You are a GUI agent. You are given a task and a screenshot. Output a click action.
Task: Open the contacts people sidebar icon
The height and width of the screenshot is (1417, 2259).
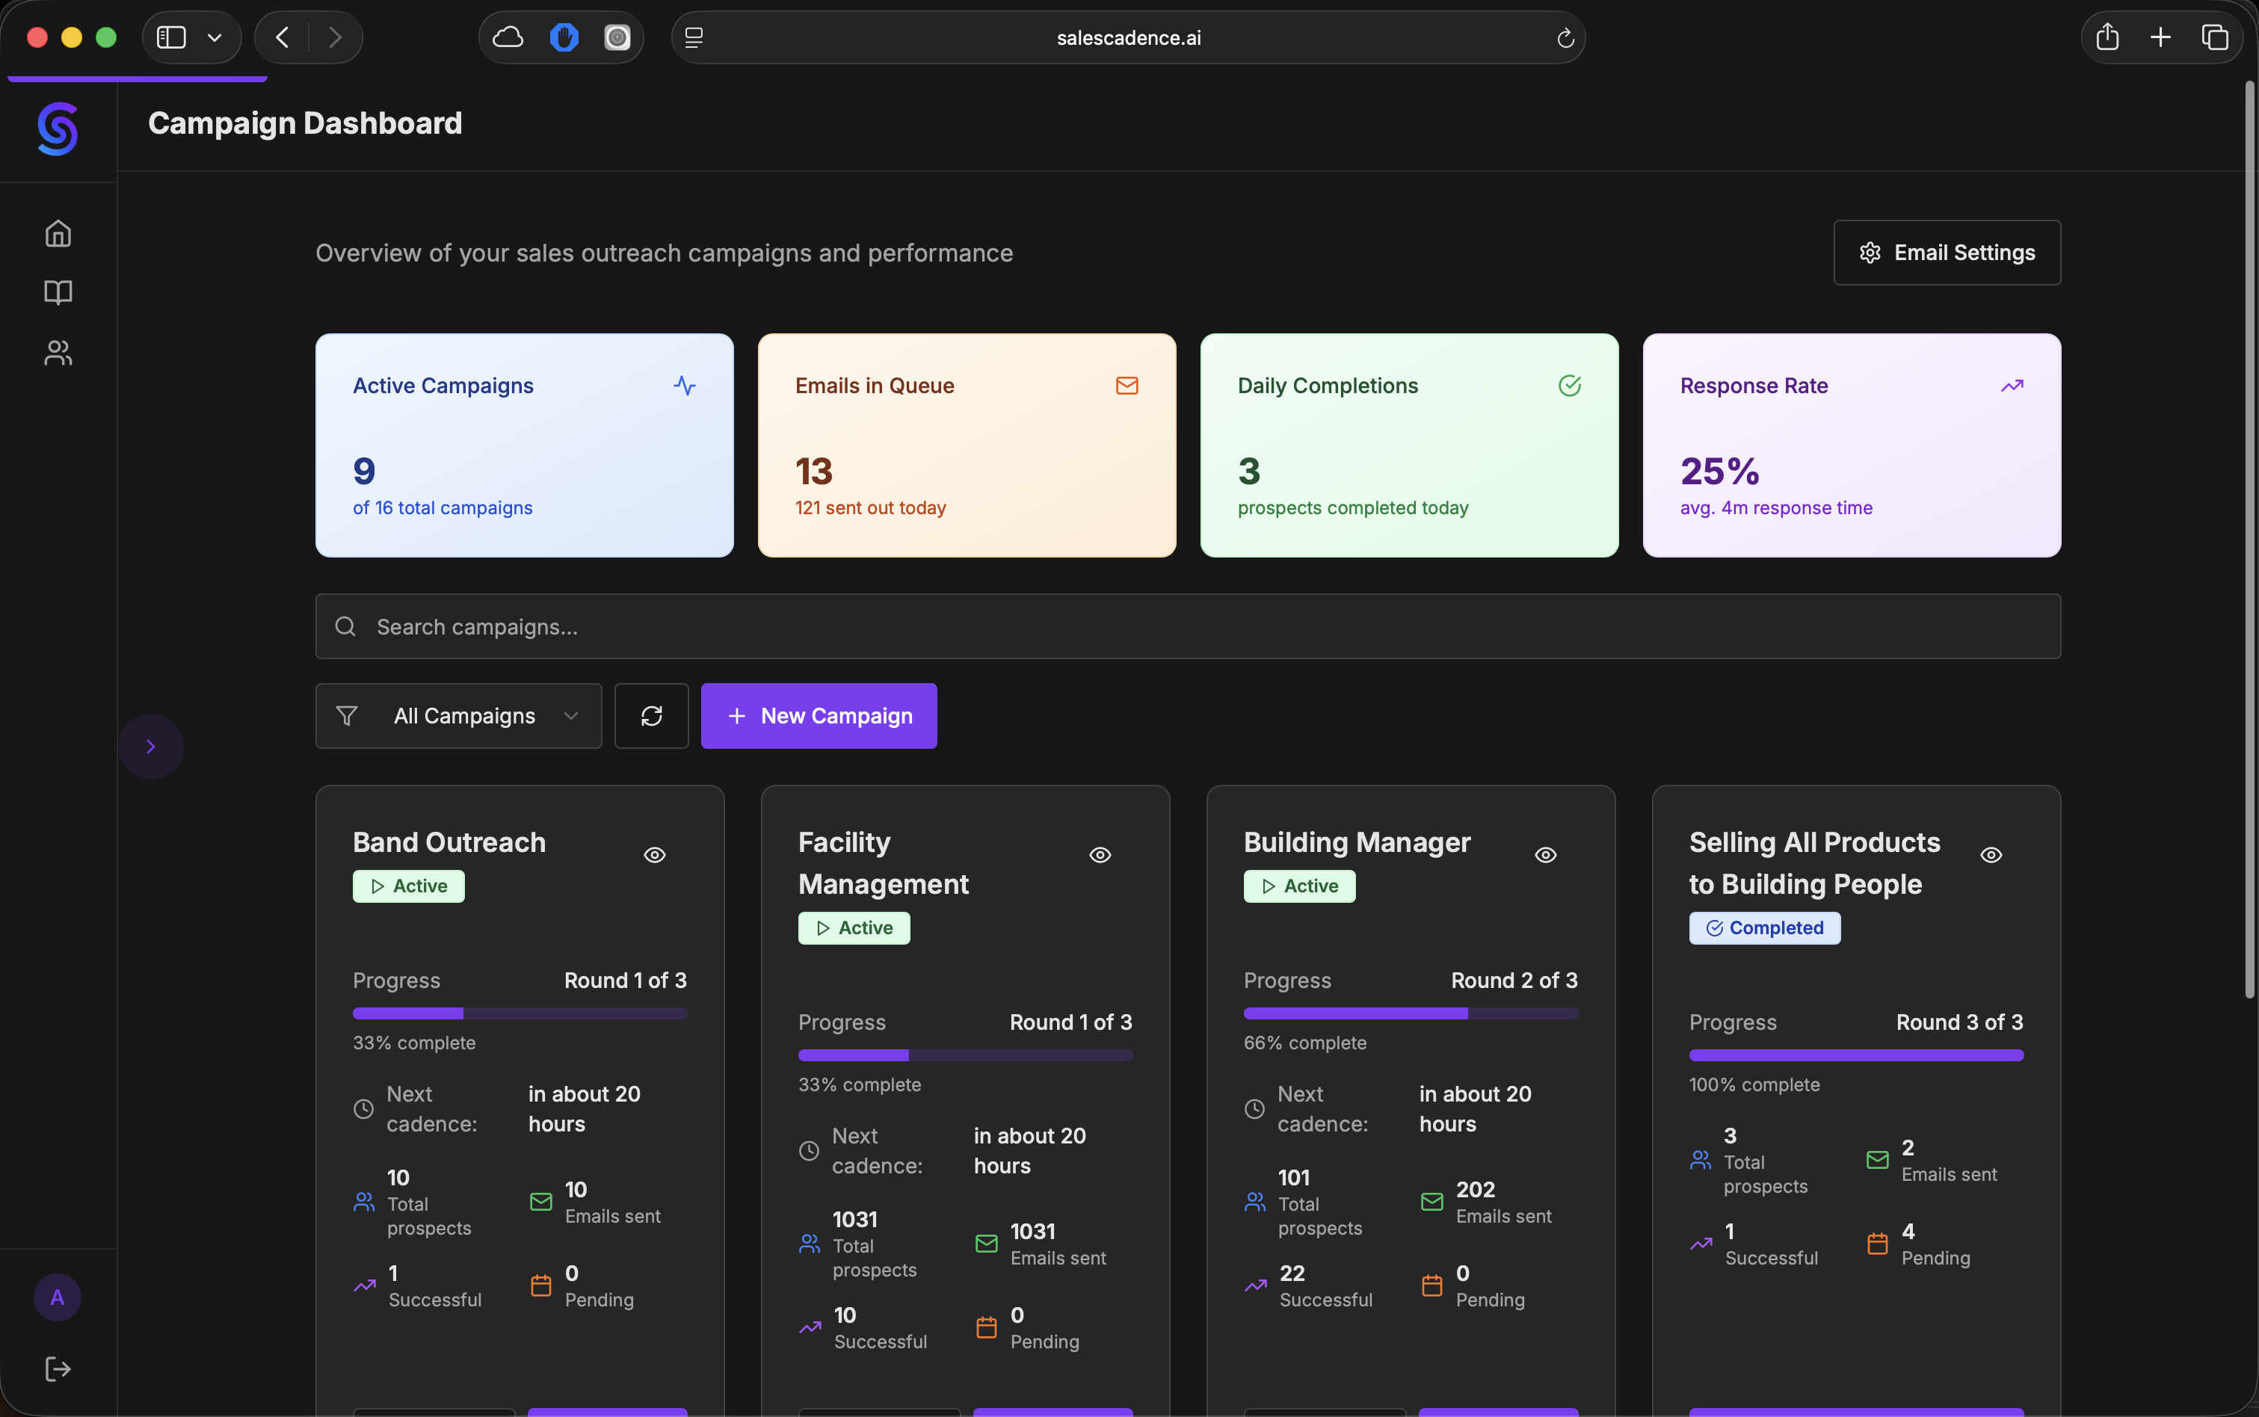pos(58,352)
